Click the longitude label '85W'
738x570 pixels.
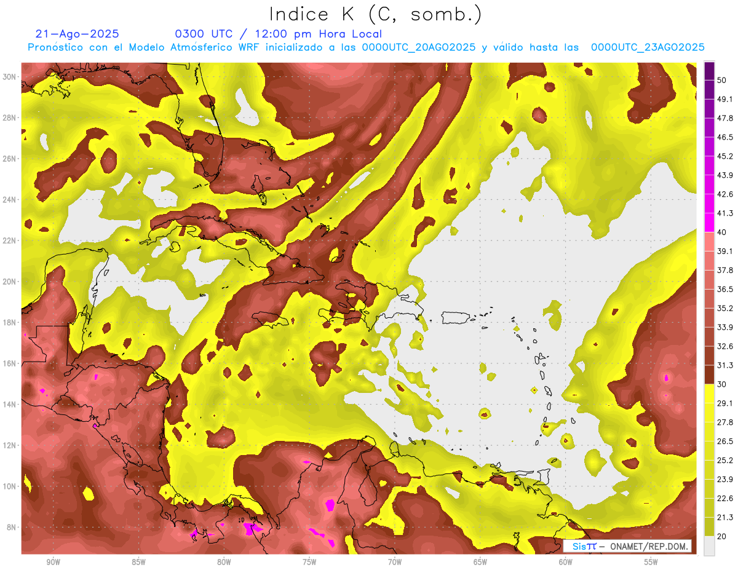pos(139,562)
